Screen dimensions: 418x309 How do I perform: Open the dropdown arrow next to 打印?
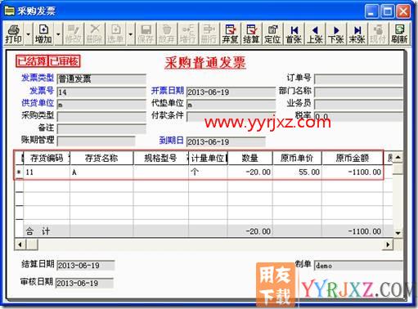pos(28,34)
